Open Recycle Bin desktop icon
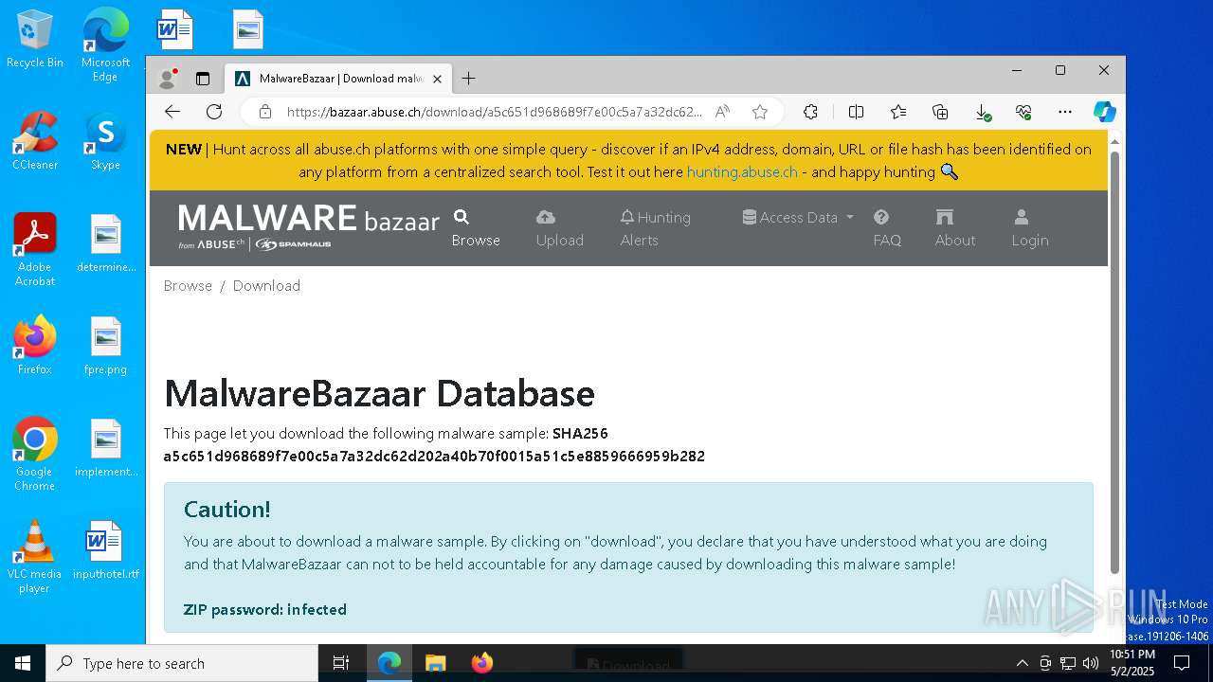Screen dimensions: 1213x682 click(35, 39)
